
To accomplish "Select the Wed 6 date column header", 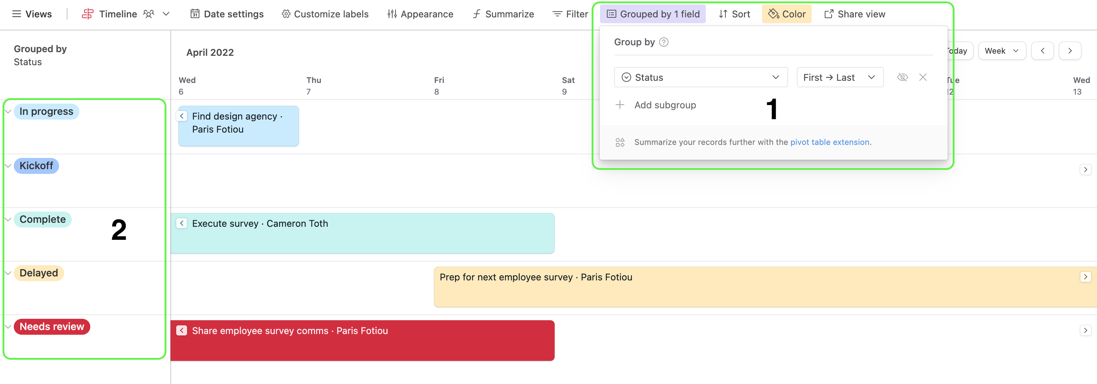I will pos(187,85).
